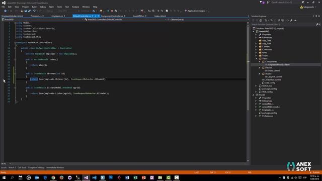
Task: Open the Immediate Window tab
Action: tap(55, 167)
